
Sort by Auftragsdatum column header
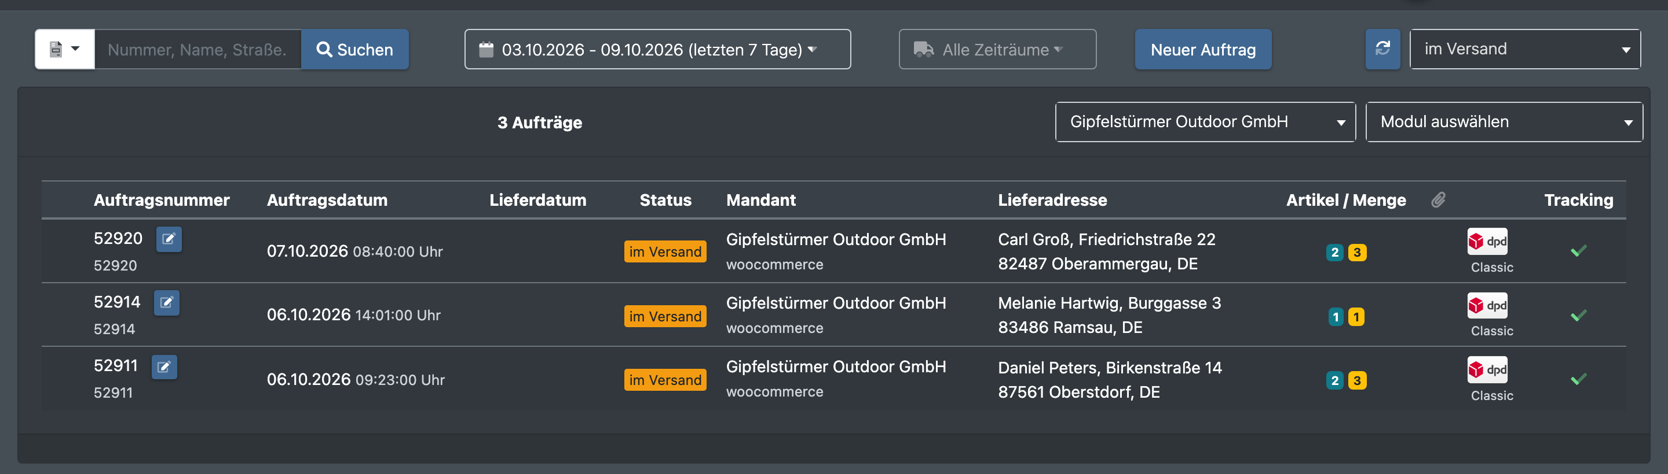[x=327, y=200]
